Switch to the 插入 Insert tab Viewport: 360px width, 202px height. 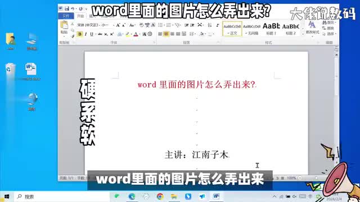pyautogui.click(x=92, y=16)
